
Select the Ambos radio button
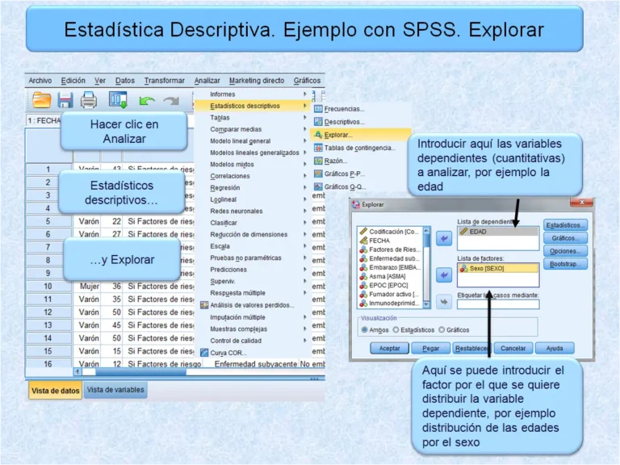click(x=364, y=329)
